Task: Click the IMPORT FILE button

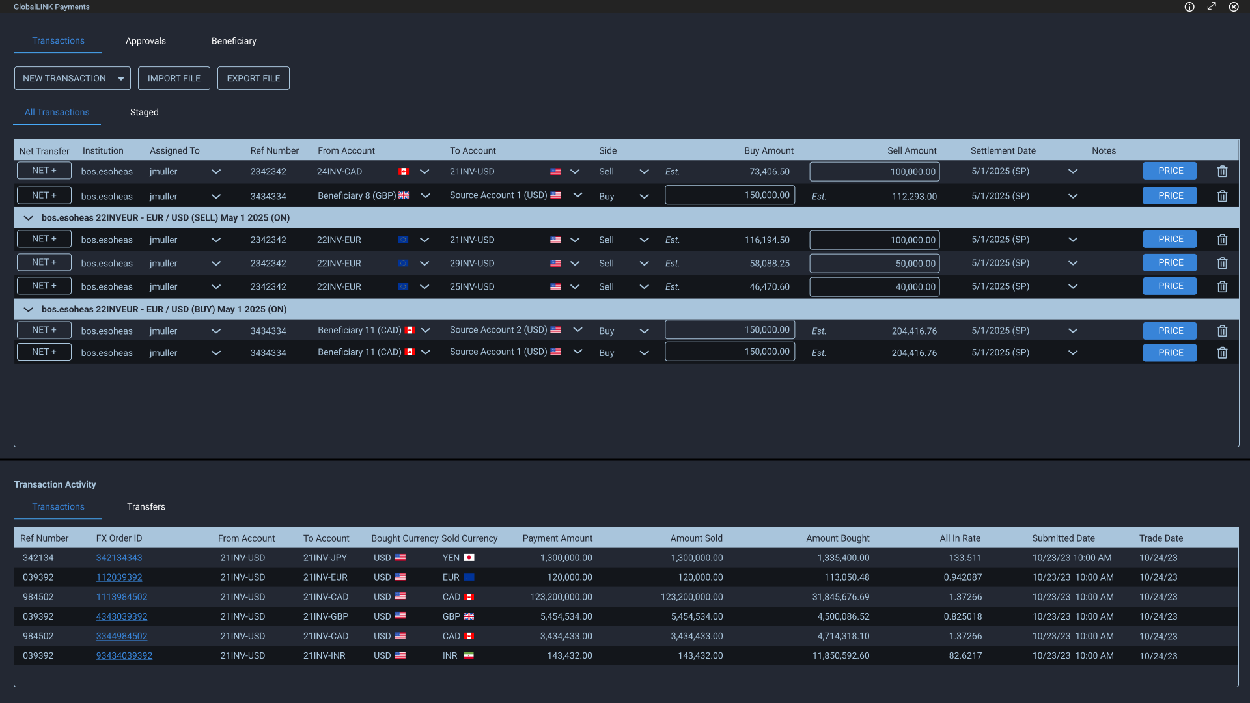Action: click(174, 78)
